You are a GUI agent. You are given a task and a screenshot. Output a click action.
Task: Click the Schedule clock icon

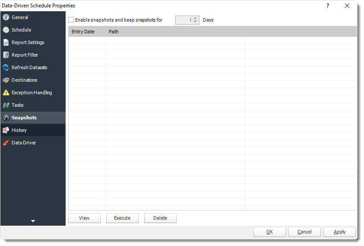click(6, 30)
